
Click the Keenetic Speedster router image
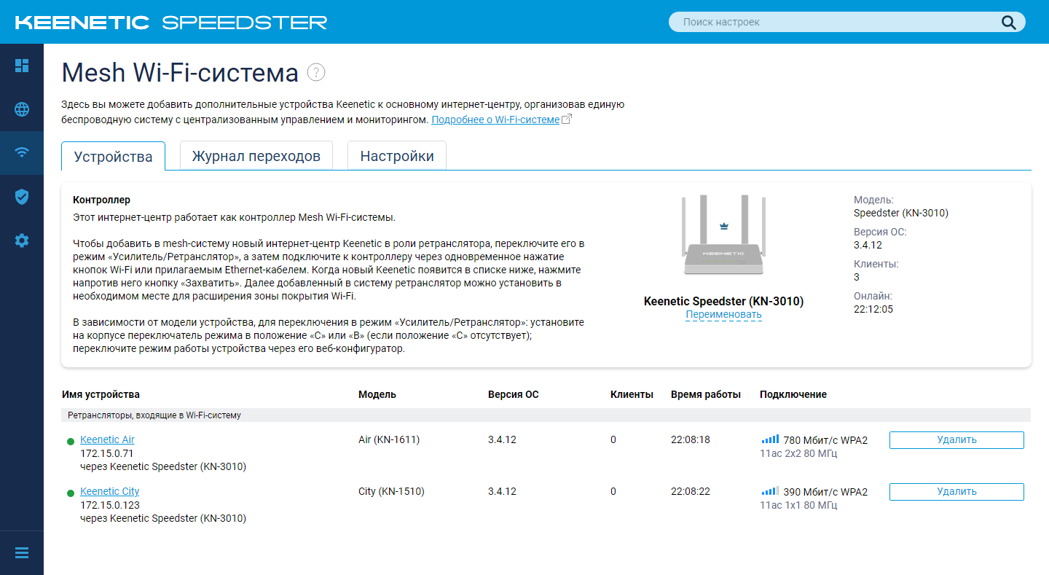pyautogui.click(x=723, y=237)
